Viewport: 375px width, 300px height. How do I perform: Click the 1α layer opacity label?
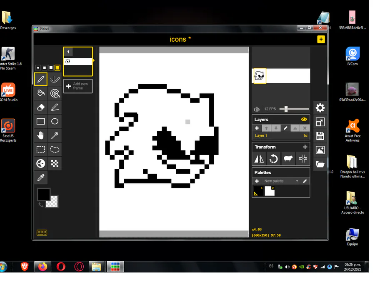click(x=305, y=136)
